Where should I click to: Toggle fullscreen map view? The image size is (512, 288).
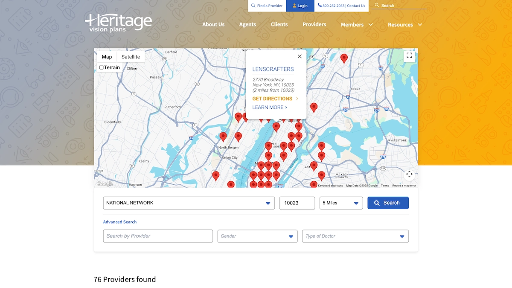pyautogui.click(x=409, y=55)
